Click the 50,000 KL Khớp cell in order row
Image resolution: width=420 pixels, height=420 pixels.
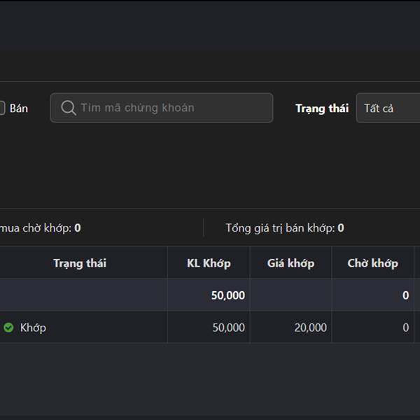click(228, 328)
